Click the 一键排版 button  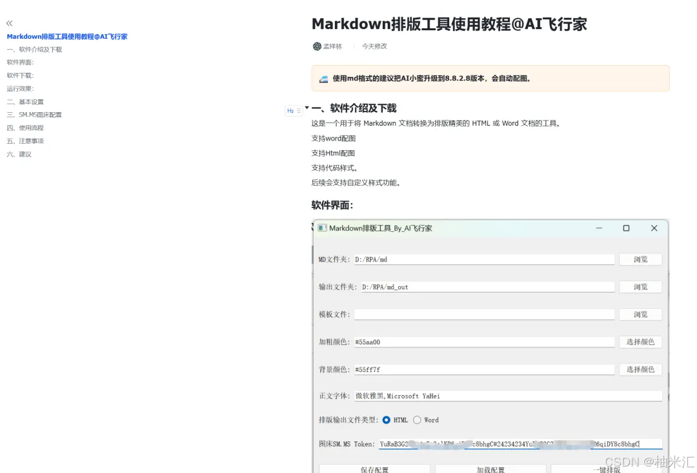[606, 469]
